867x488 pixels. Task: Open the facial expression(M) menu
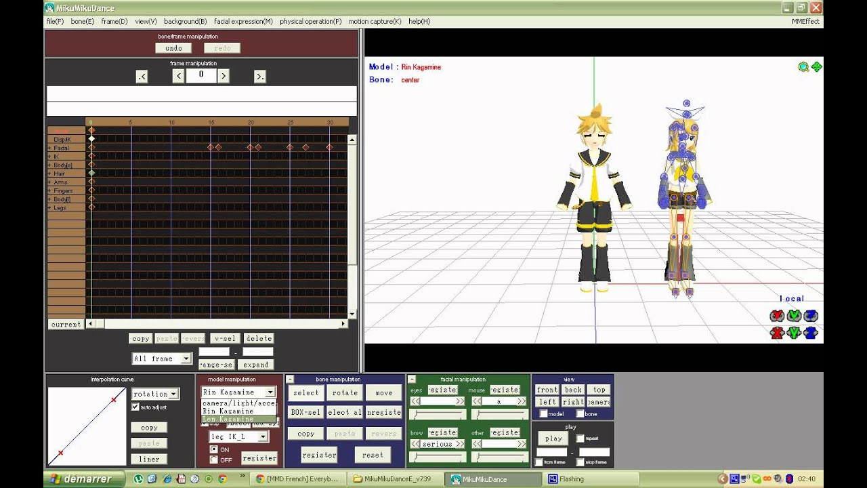[x=243, y=22]
